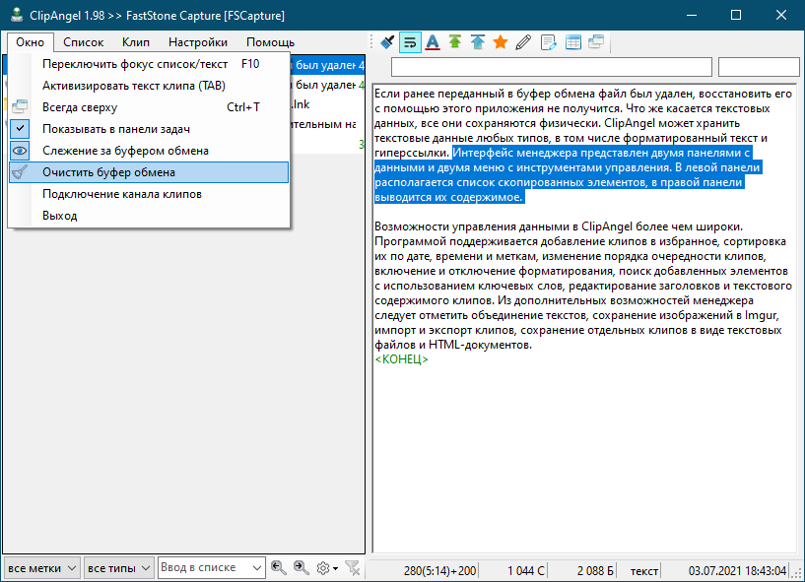The image size is (805, 582).
Task: Click the 'Окно' menu
Action: 31,42
